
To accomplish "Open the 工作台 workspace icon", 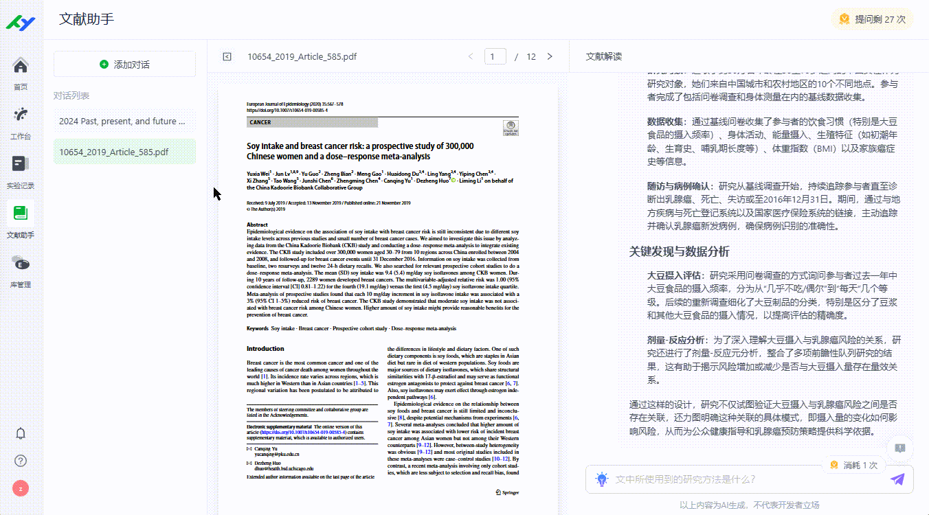I will click(21, 121).
